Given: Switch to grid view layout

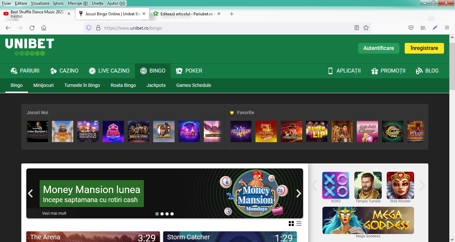Looking at the screenshot, I should point(291,224).
